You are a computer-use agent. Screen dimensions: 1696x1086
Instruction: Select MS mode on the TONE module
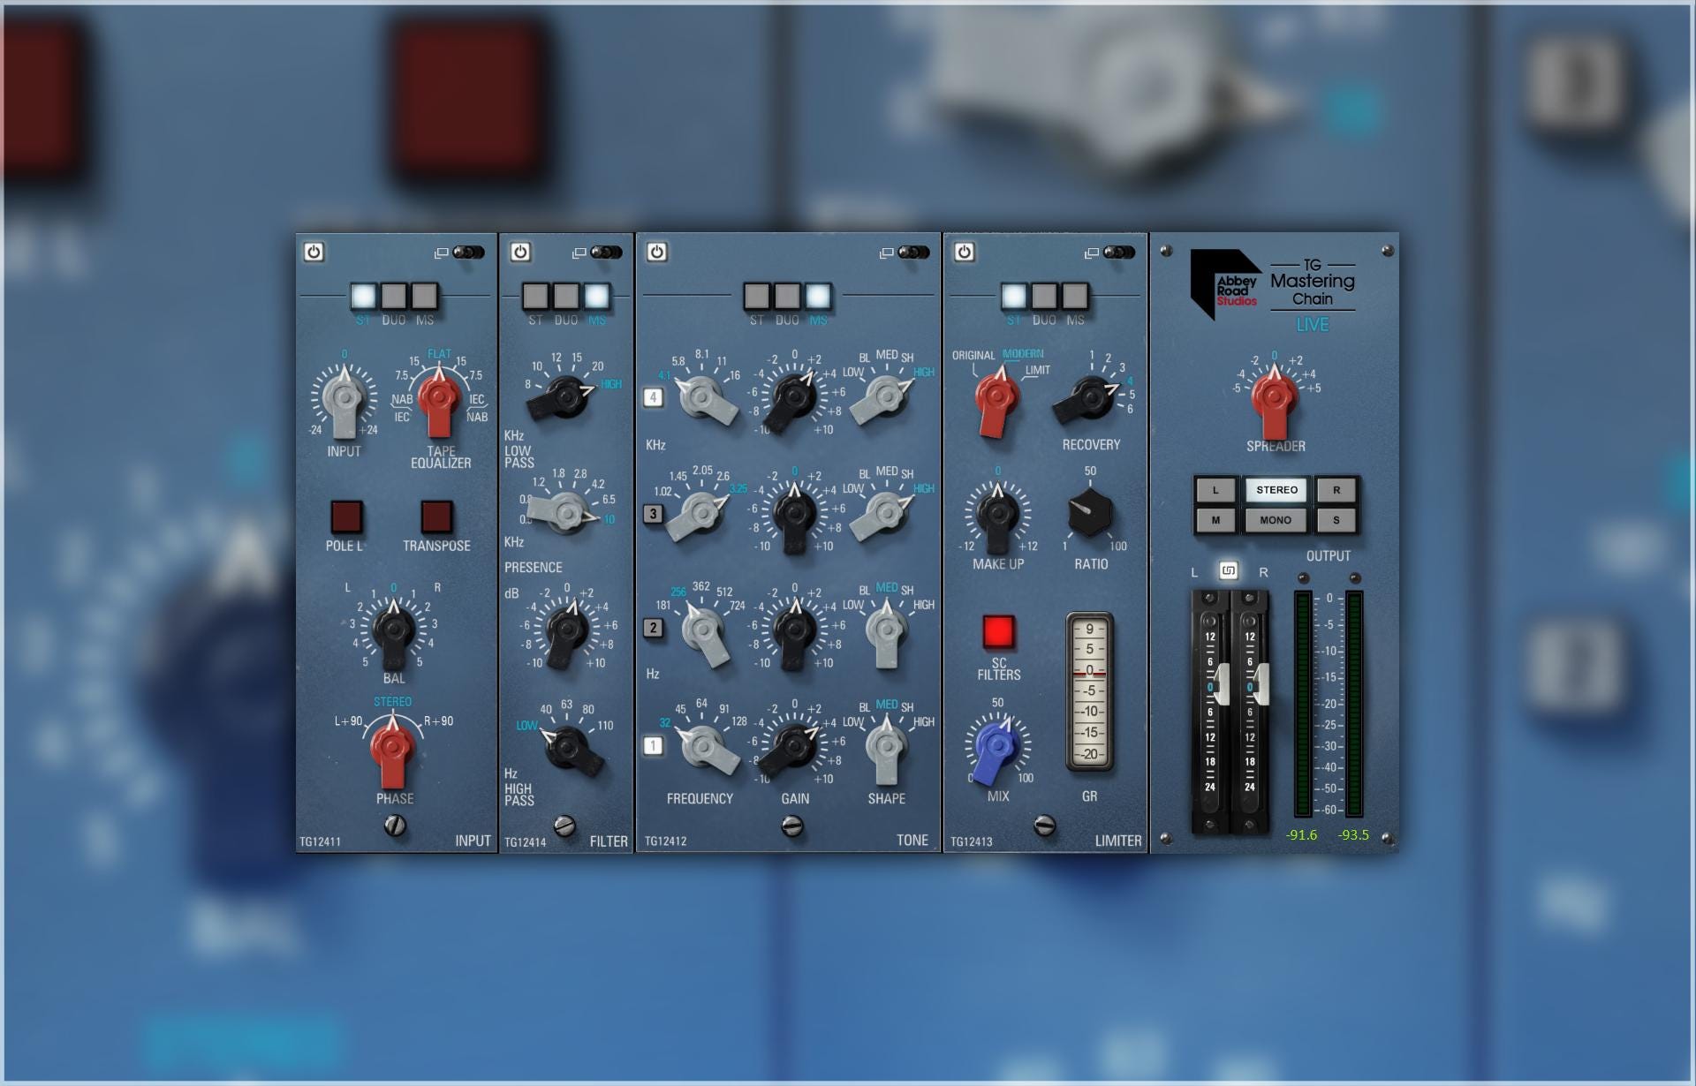pos(818,297)
